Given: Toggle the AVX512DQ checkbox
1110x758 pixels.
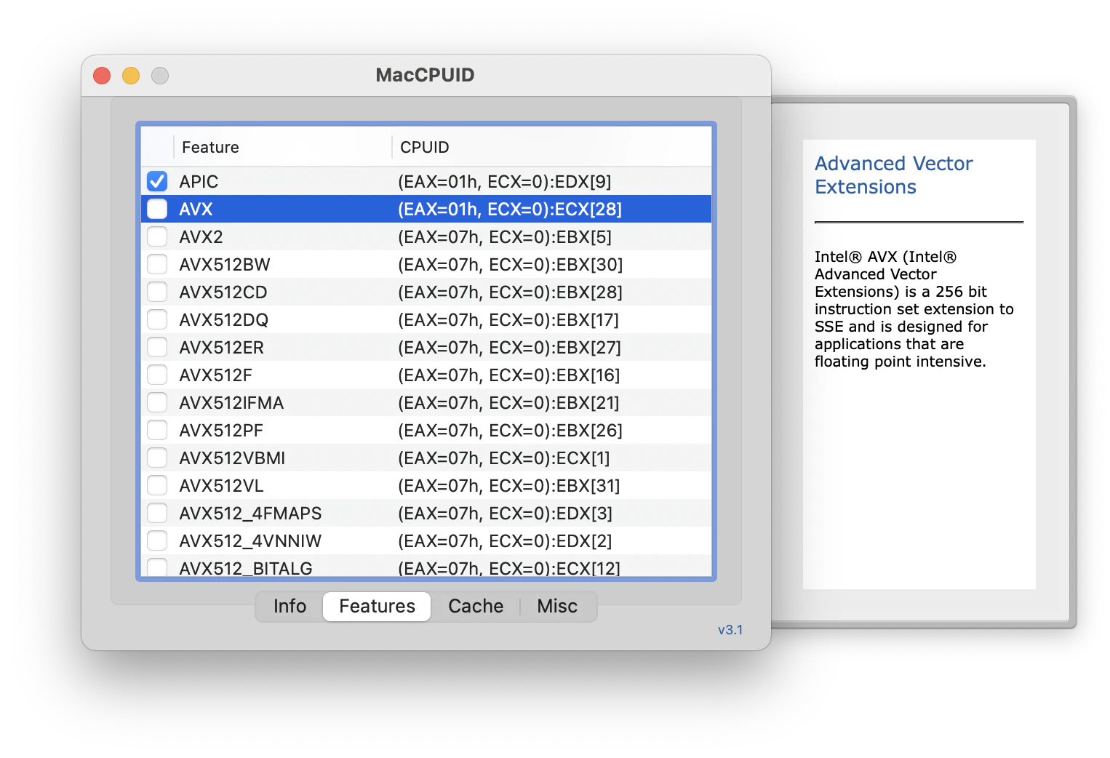Looking at the screenshot, I should [x=157, y=319].
